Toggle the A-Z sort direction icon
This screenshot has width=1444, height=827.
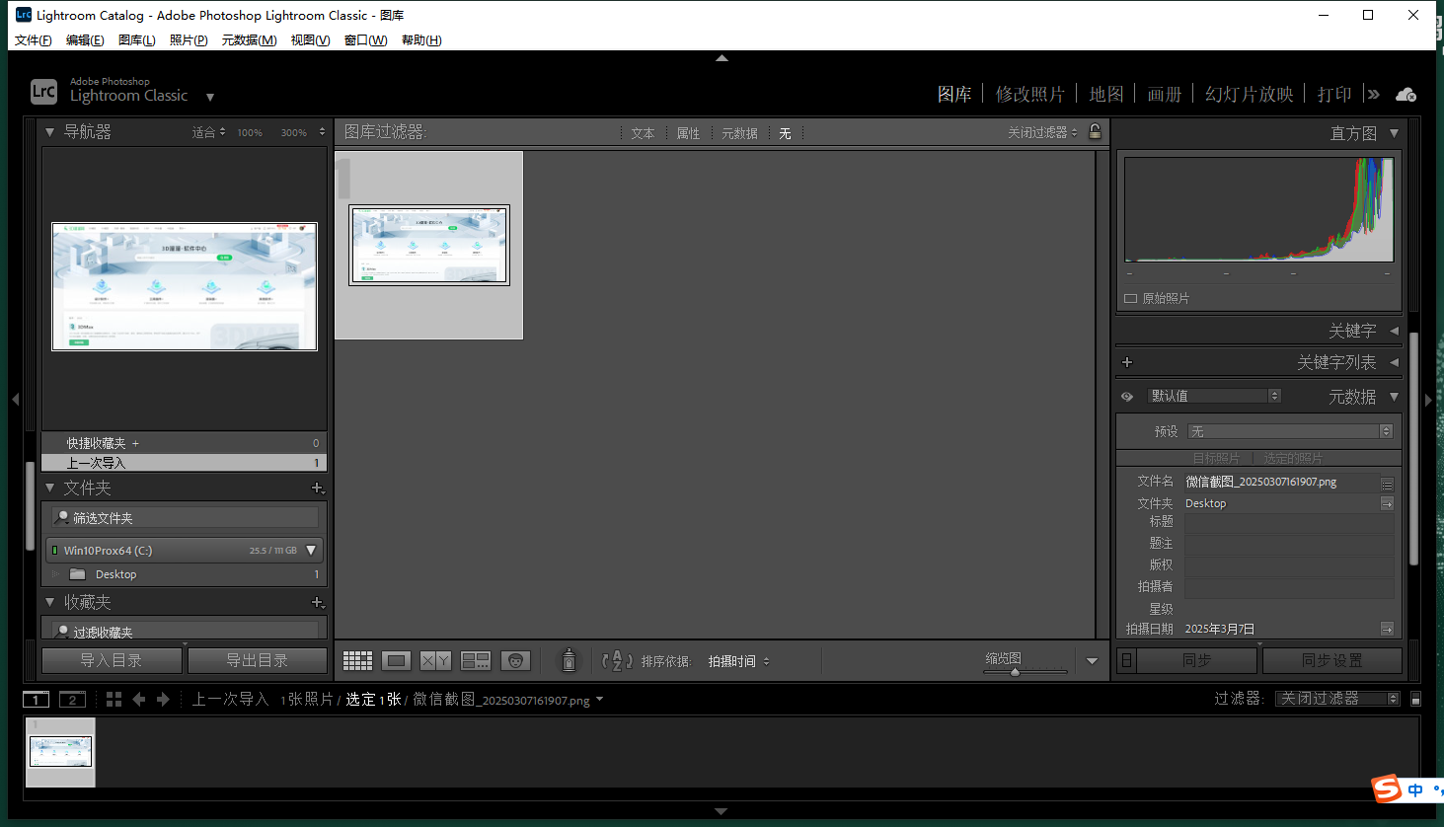616,660
